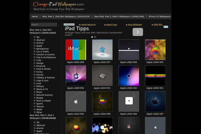
Task: Open the Apple LOGO 053 thumbnail
Action: click(102, 75)
